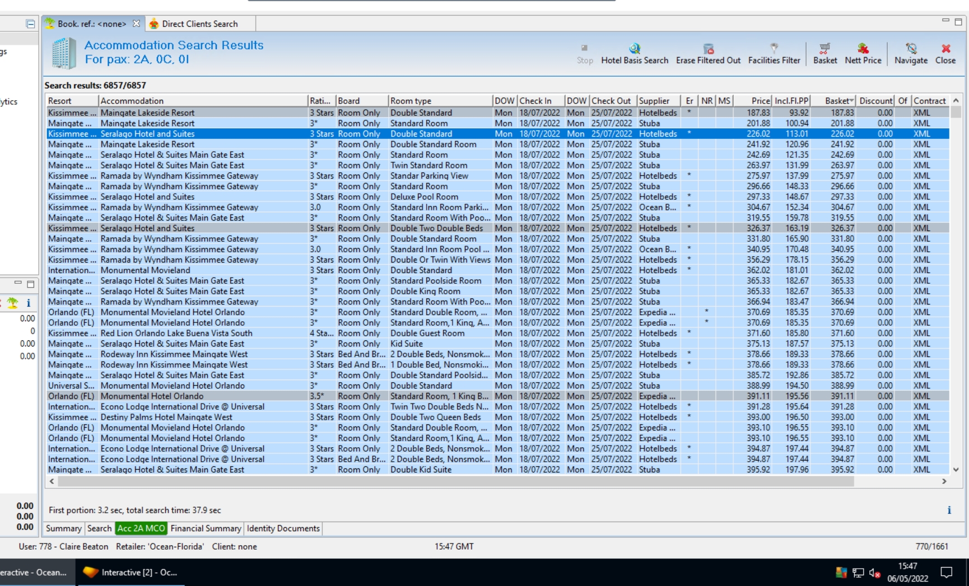Sort by the Contract column header
Image resolution: width=969 pixels, height=586 pixels.
coord(930,101)
